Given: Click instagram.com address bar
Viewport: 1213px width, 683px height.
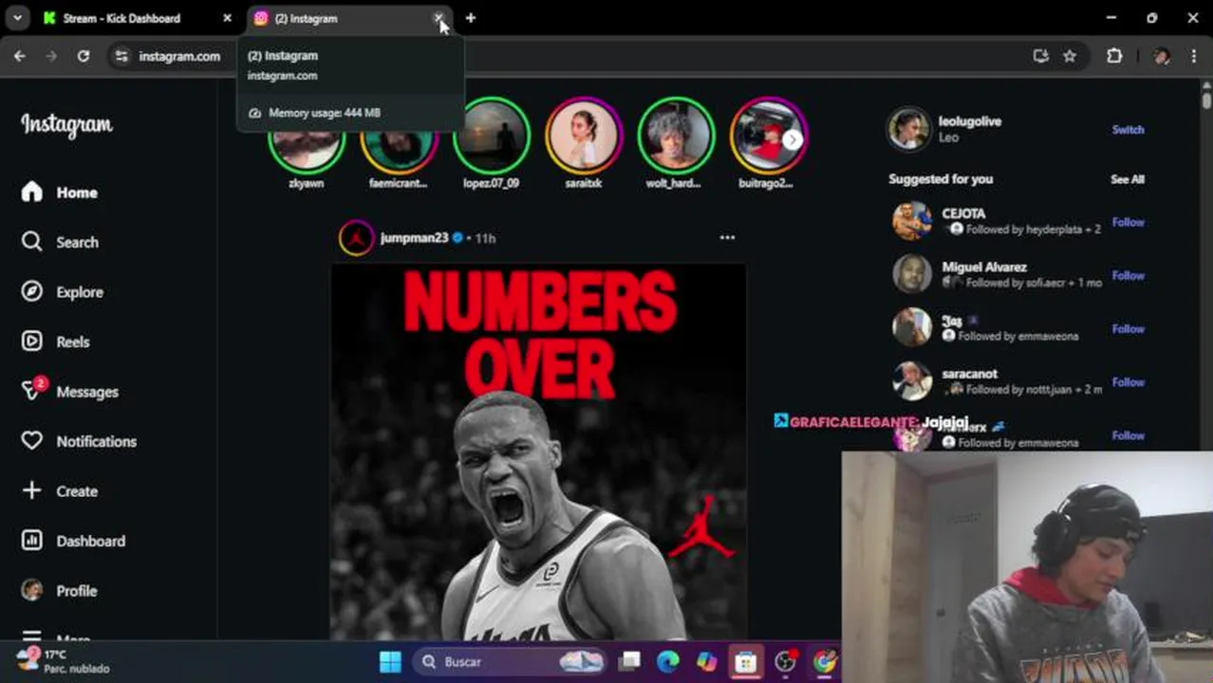Looking at the screenshot, I should pos(179,56).
